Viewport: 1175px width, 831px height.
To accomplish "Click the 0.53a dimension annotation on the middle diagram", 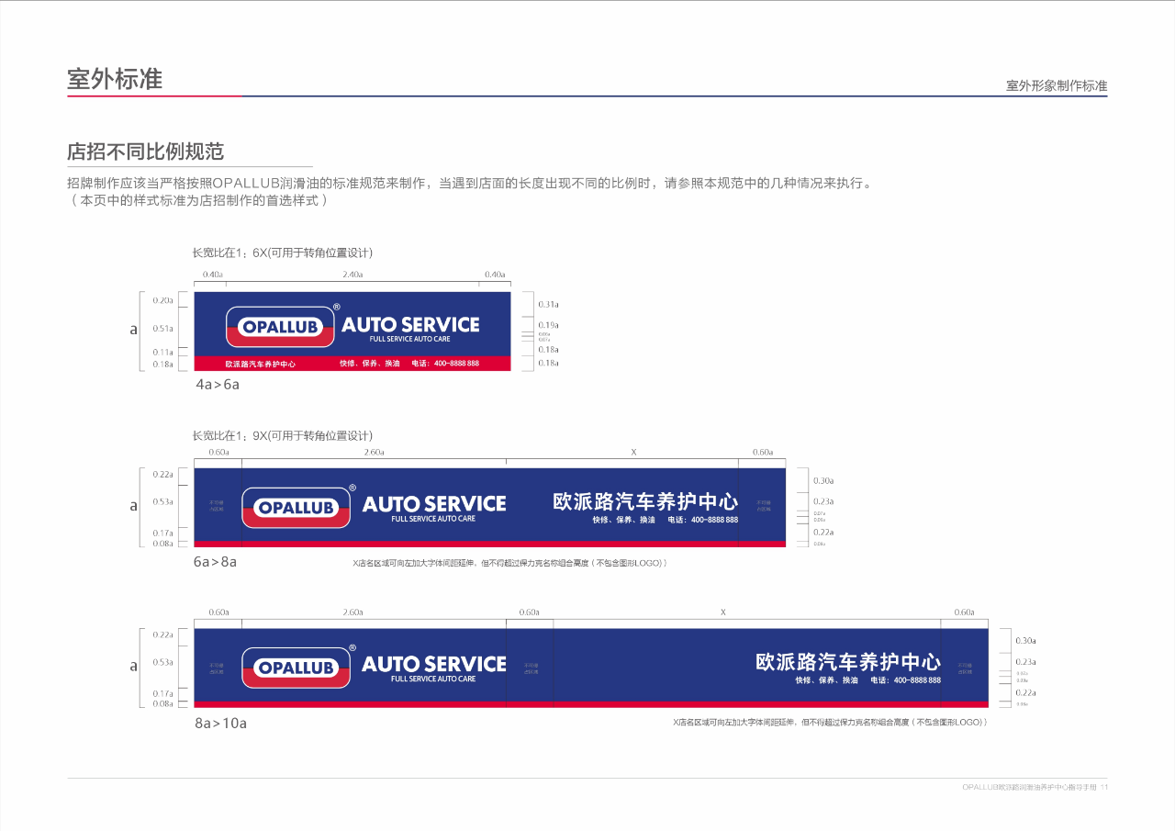I will coord(164,500).
